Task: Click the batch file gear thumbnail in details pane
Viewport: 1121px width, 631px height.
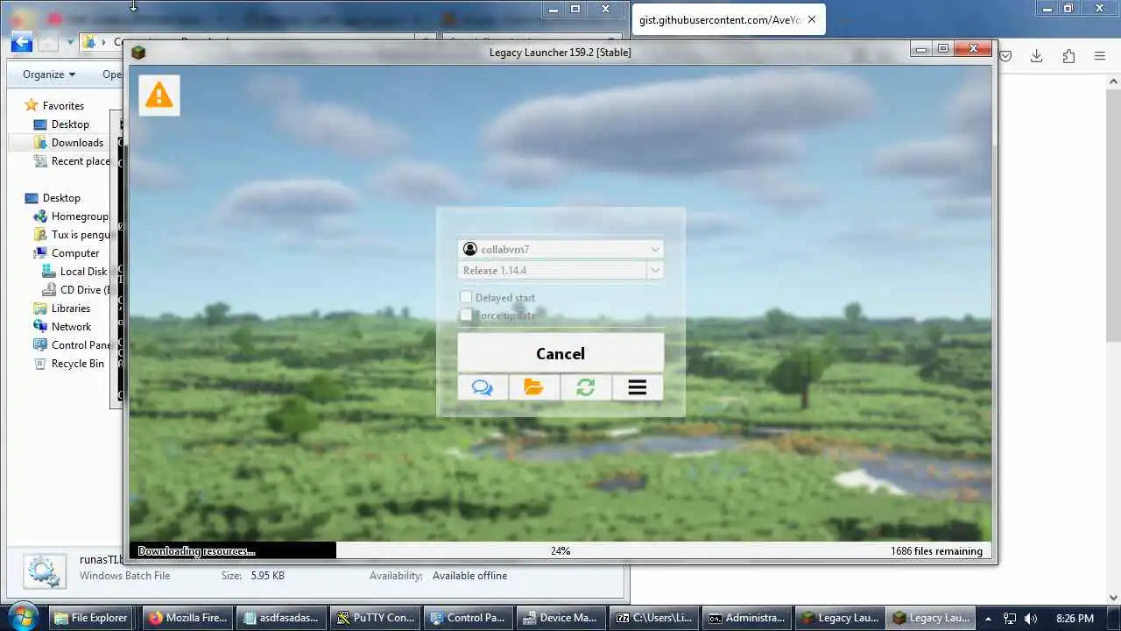Action: [43, 571]
